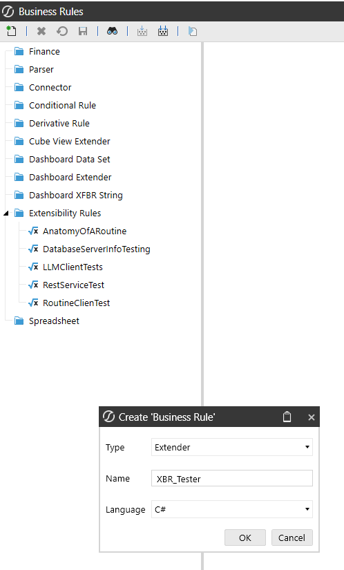Click the Cancel button

tap(292, 538)
